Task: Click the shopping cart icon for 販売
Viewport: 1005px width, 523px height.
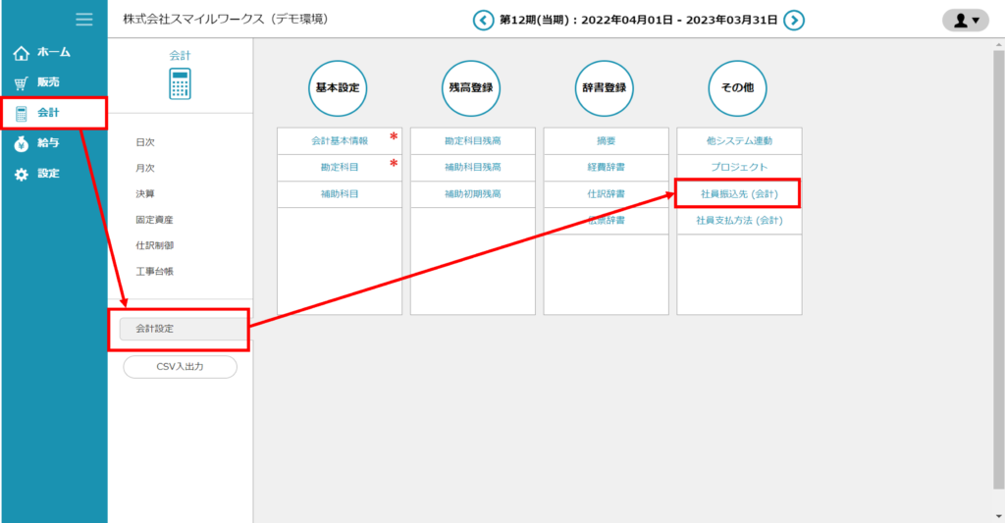Action: point(22,82)
